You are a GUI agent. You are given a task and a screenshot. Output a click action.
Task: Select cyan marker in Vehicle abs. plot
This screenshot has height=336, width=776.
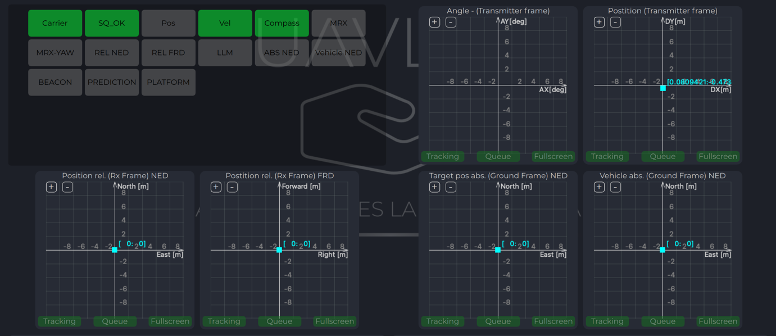click(x=662, y=250)
